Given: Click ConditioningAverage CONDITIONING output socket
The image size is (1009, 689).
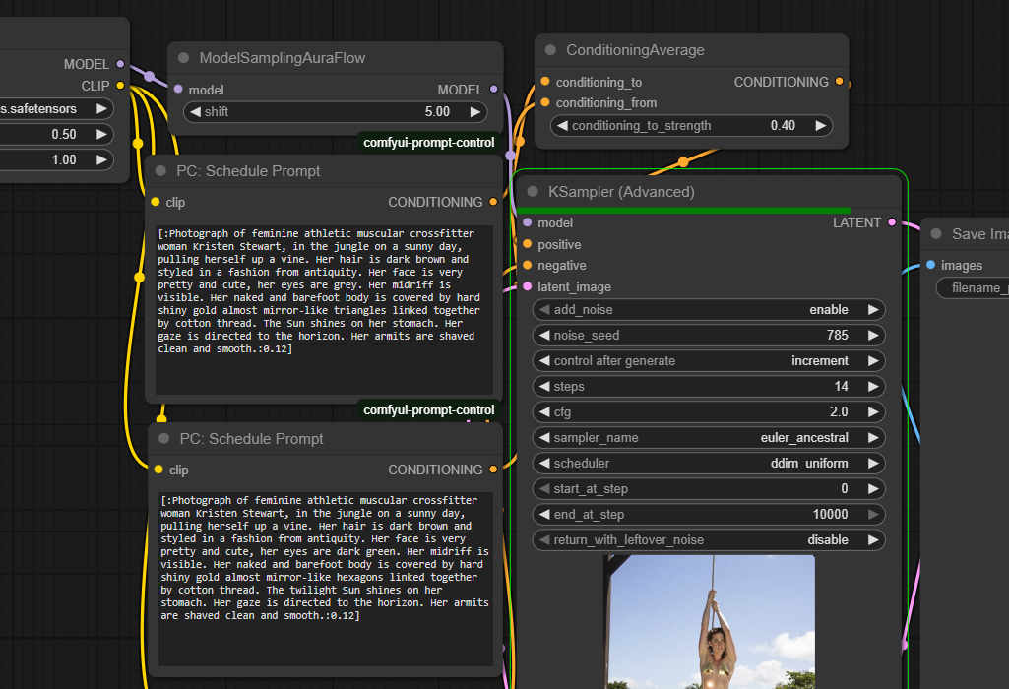Looking at the screenshot, I should coord(839,82).
